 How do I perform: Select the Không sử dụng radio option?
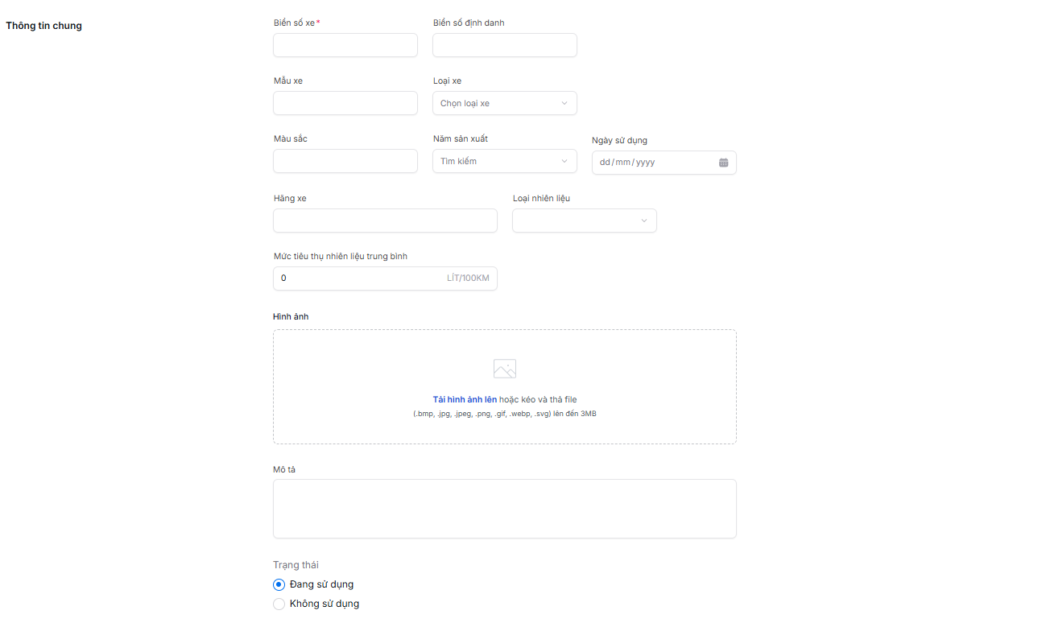279,604
